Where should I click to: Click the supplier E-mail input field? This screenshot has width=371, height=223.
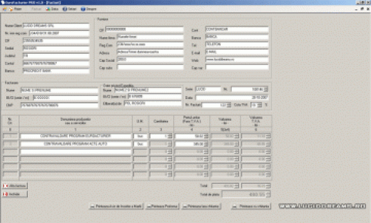(237, 52)
